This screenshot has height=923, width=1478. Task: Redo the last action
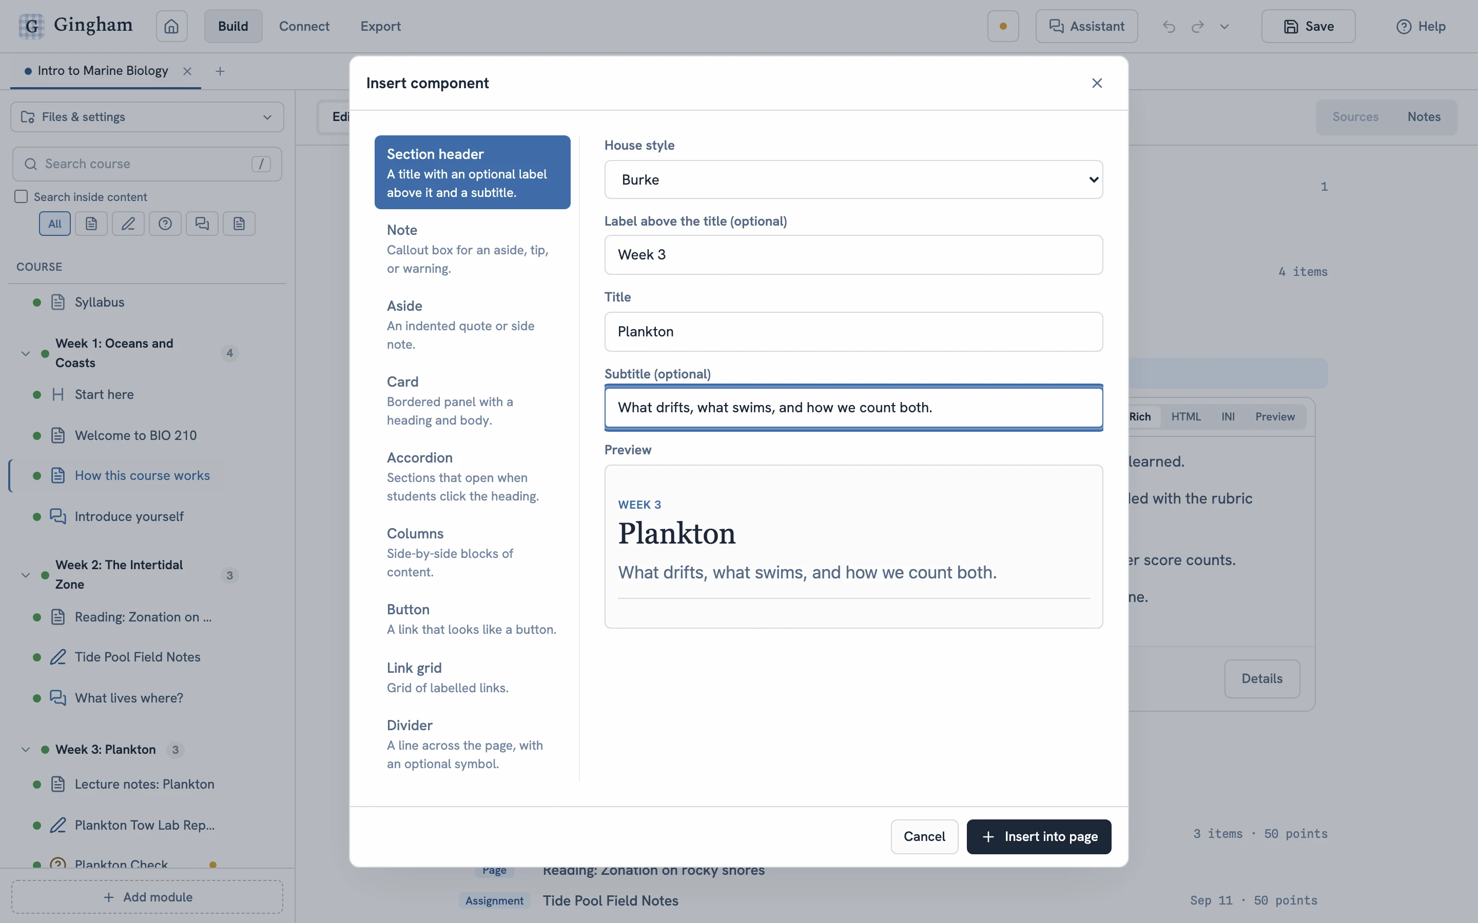click(1198, 26)
